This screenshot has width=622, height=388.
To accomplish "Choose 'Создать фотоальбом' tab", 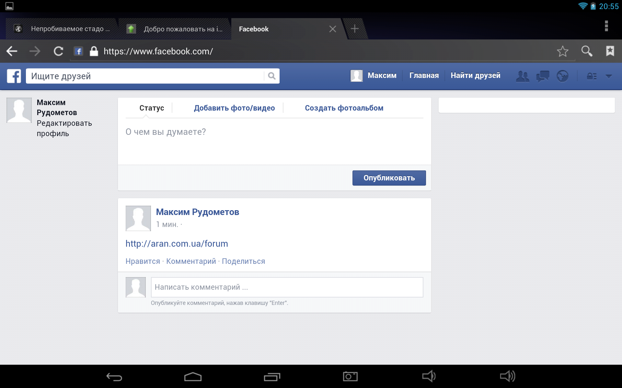I will point(344,108).
